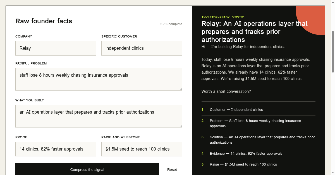Click the page vertical scrollbar thumb
The image size is (335, 175).
pyautogui.click(x=333, y=52)
